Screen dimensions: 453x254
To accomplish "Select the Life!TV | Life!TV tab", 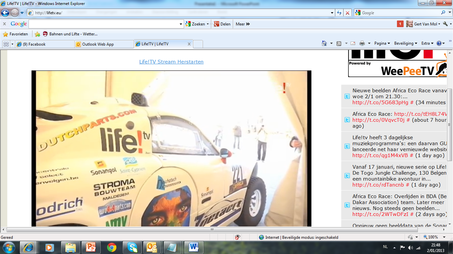I will pos(161,44).
